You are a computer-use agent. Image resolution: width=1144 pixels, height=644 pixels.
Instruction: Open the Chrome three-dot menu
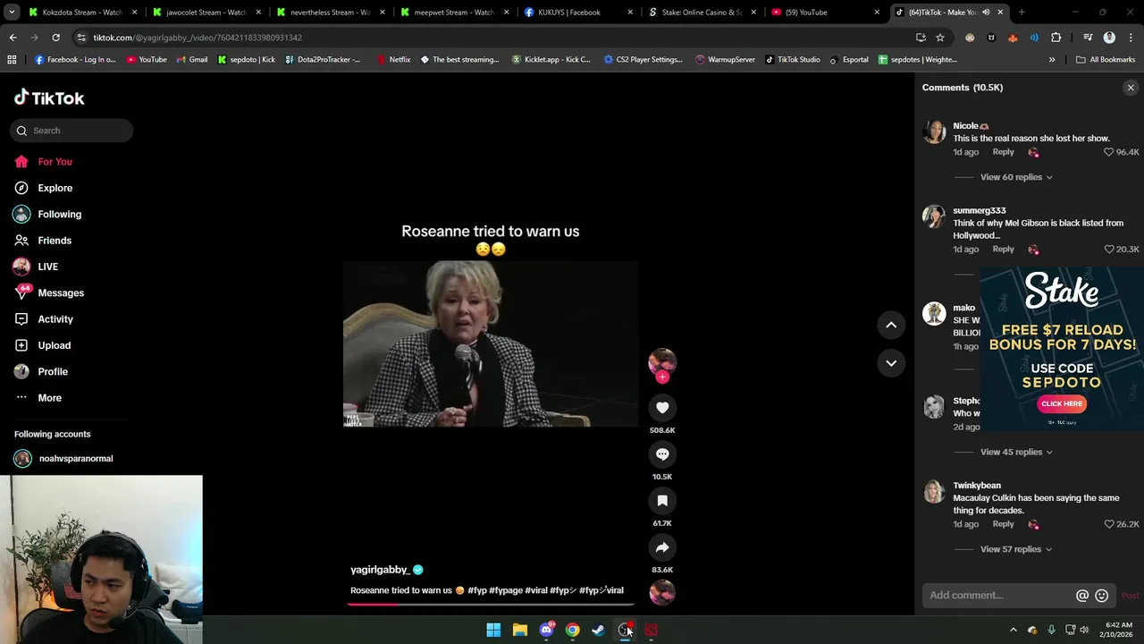click(x=1130, y=38)
